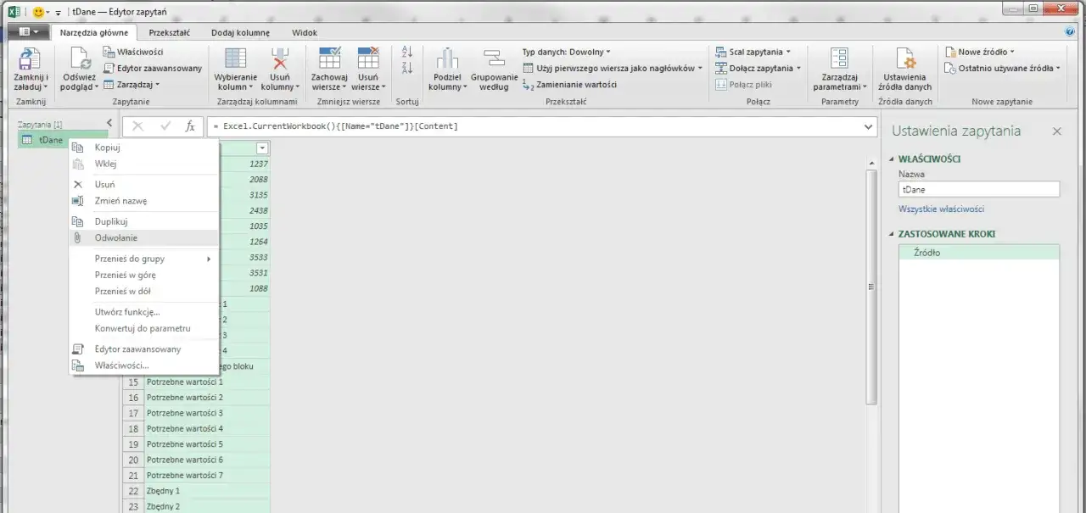
Task: Click the help question mark icon
Action: click(1069, 31)
